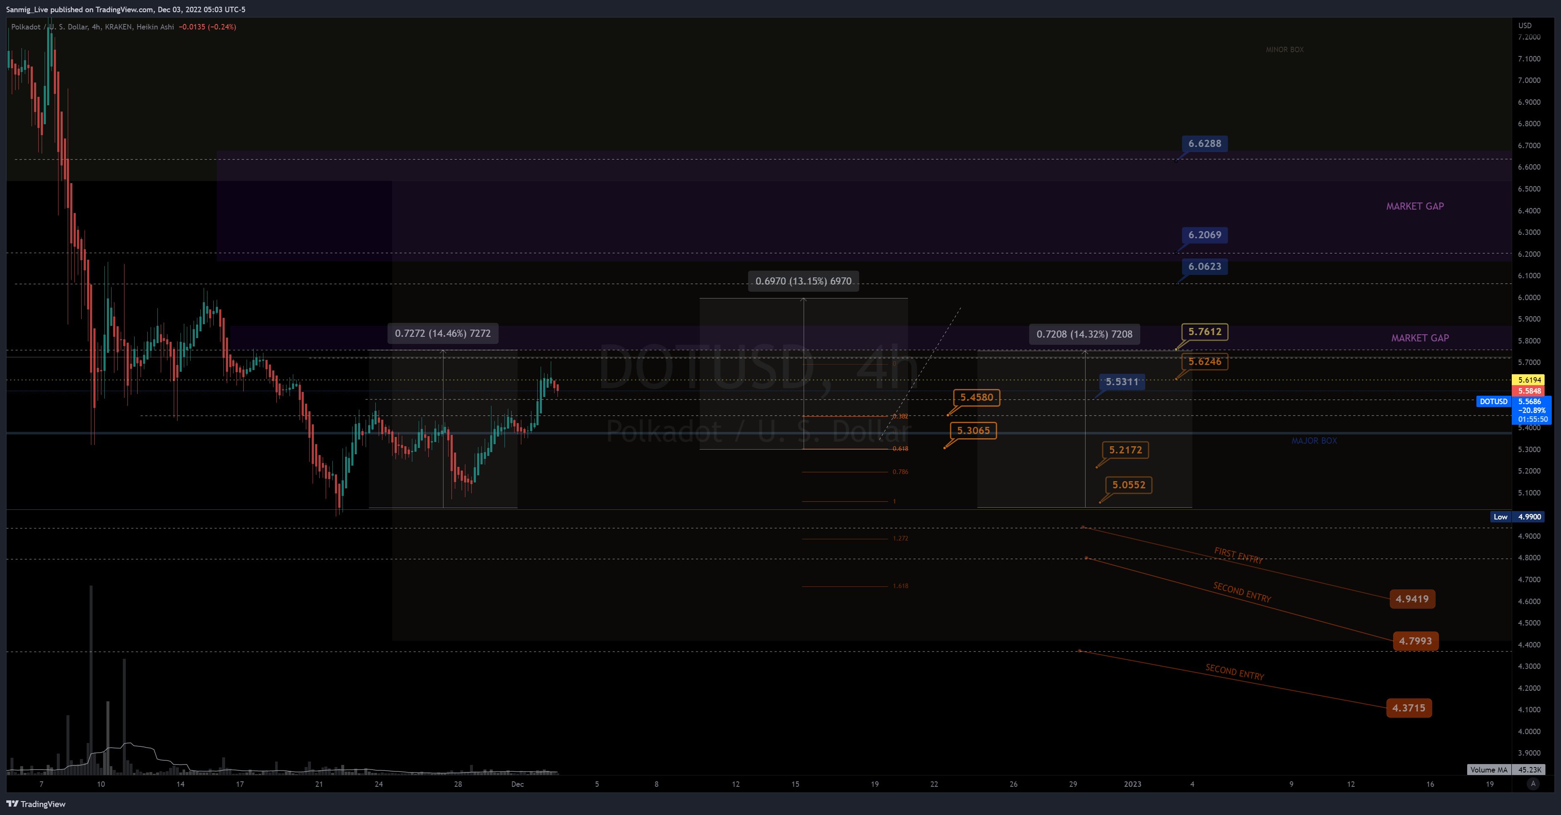Click the DOTUSD symbol tag on price axis
Screen dimensions: 1561x815
[x=1493, y=402]
